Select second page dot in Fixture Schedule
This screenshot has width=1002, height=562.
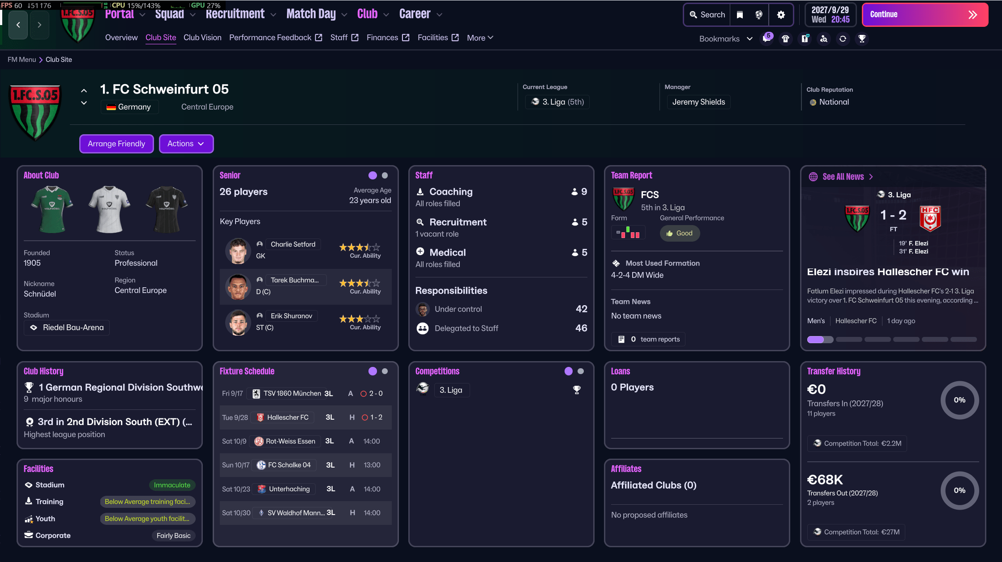coord(385,371)
